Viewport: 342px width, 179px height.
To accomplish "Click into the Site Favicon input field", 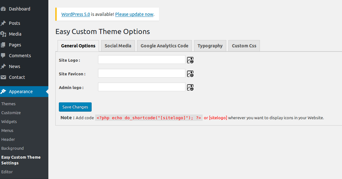I will pos(142,73).
